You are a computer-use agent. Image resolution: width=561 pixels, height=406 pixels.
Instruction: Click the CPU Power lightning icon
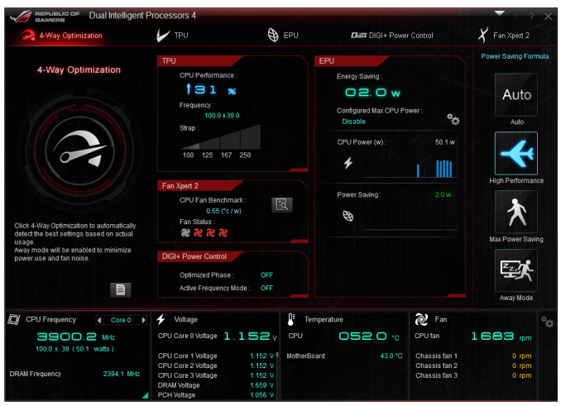pos(348,163)
